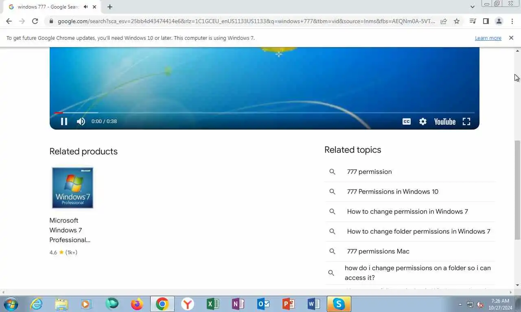Open Windows Start menu
This screenshot has width=521, height=312.
pos(11,304)
